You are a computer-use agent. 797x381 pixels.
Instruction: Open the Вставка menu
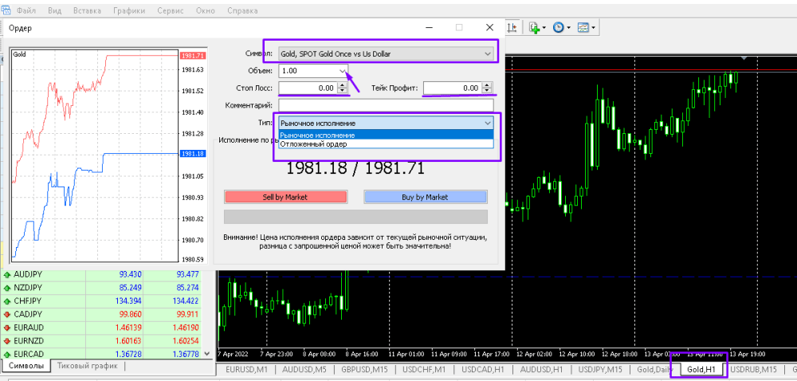point(87,10)
